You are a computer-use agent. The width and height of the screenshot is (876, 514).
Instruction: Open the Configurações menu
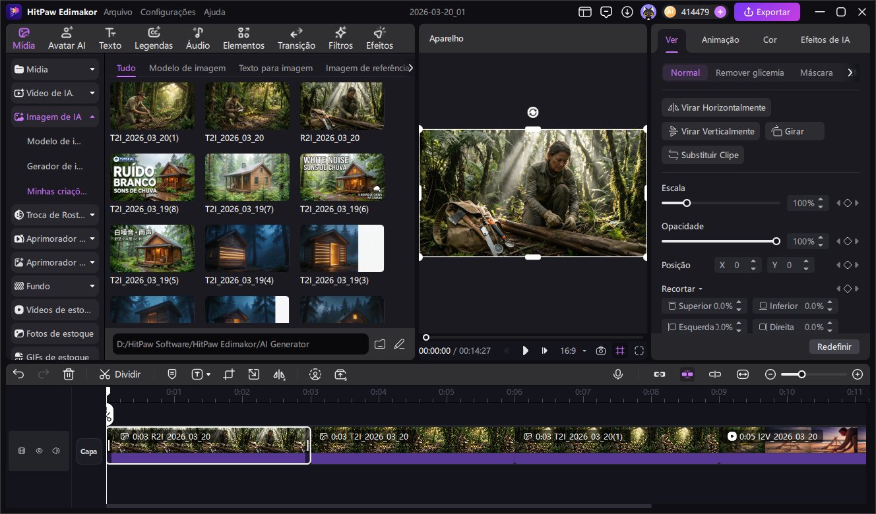[x=168, y=12]
